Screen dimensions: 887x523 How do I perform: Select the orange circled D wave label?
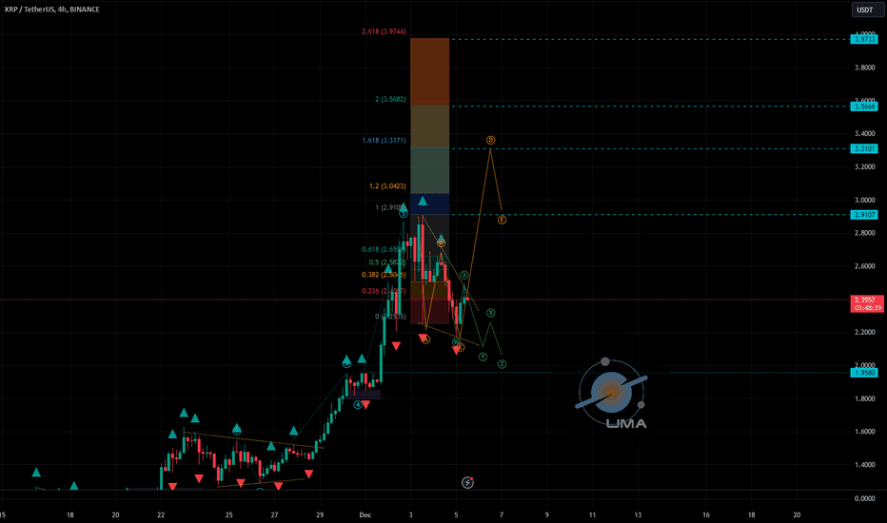pyautogui.click(x=490, y=140)
